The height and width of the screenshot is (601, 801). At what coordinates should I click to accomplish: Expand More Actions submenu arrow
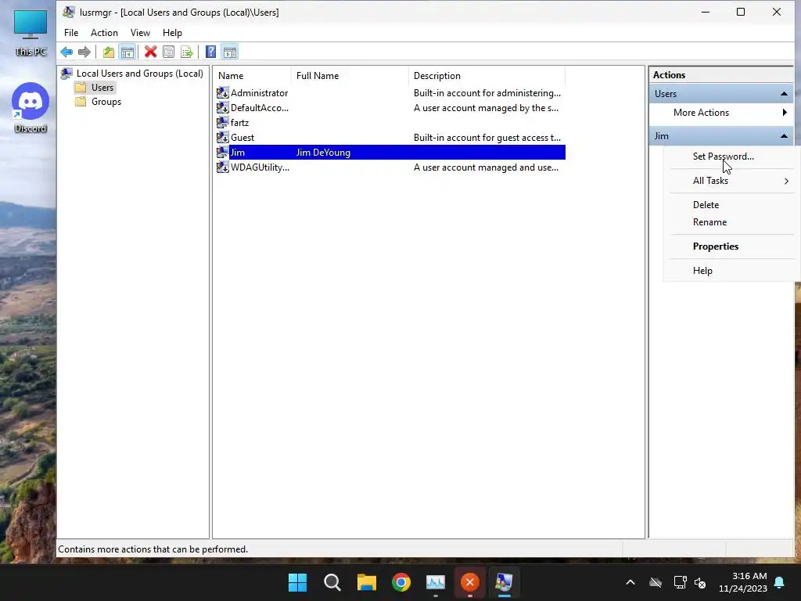coord(785,113)
